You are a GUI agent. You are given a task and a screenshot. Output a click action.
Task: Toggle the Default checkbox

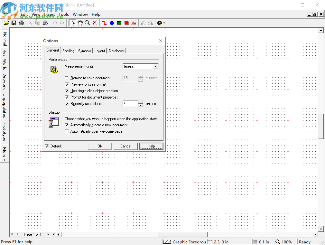[47, 146]
